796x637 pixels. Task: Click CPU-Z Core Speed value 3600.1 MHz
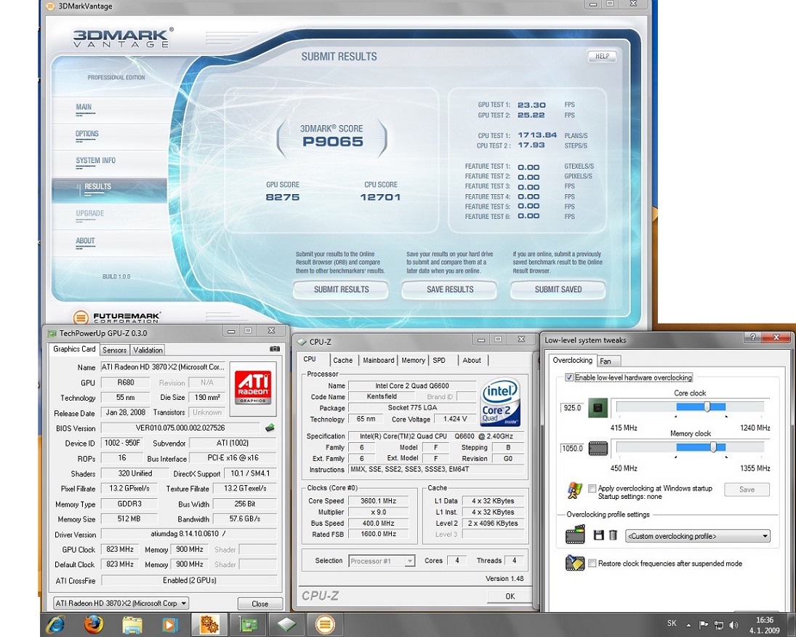coord(378,500)
